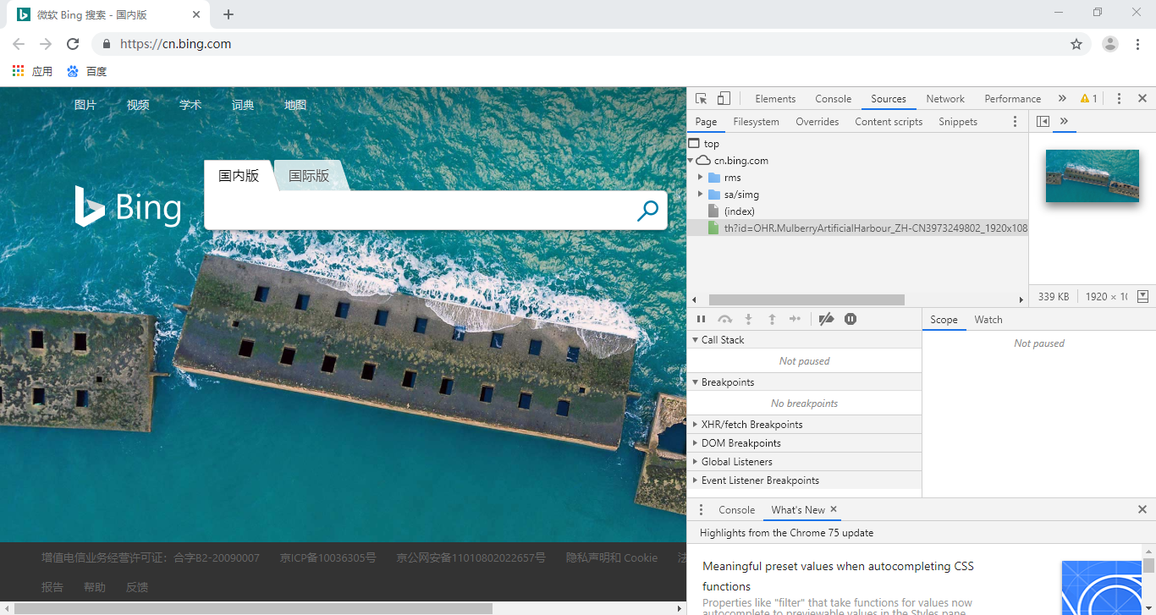
Task: Open DevTools customize three-dot menu
Action: coord(1119,99)
